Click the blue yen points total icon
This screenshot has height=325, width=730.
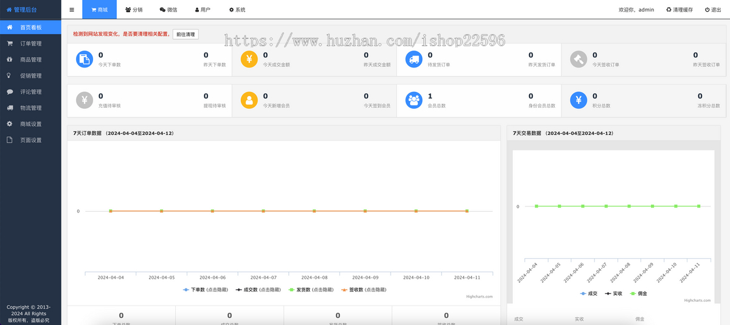(x=579, y=100)
